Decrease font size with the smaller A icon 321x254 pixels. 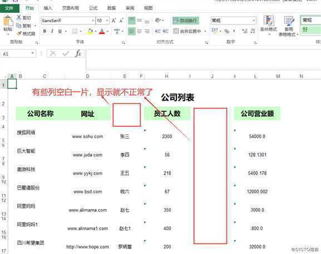121,21
